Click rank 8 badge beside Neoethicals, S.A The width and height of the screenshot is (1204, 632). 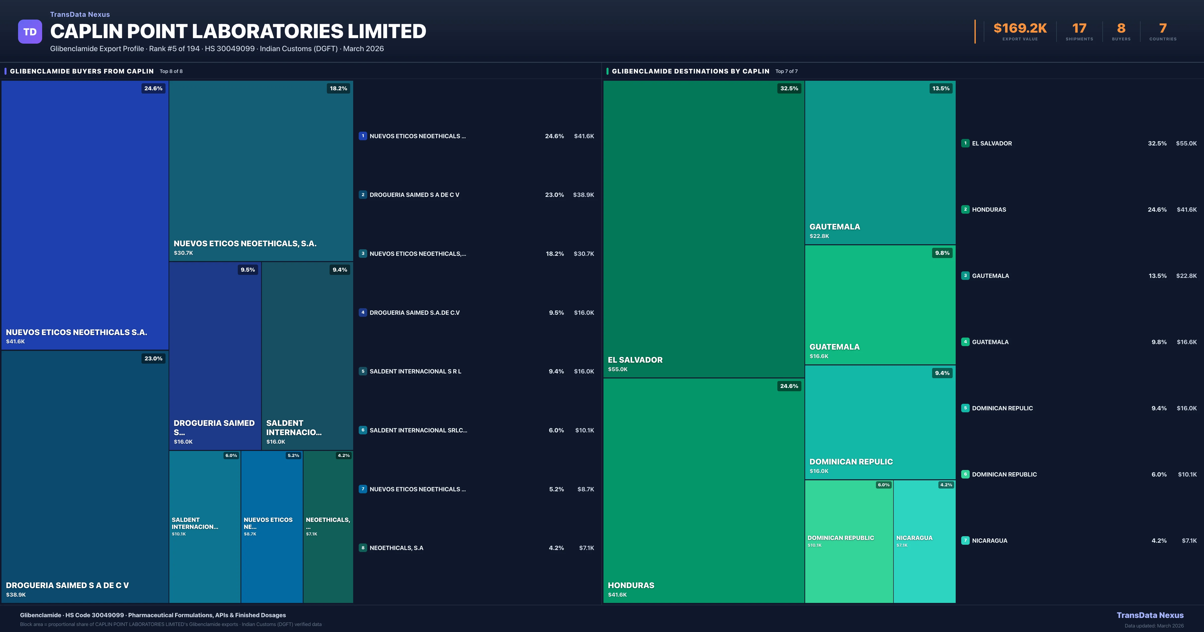pos(363,548)
